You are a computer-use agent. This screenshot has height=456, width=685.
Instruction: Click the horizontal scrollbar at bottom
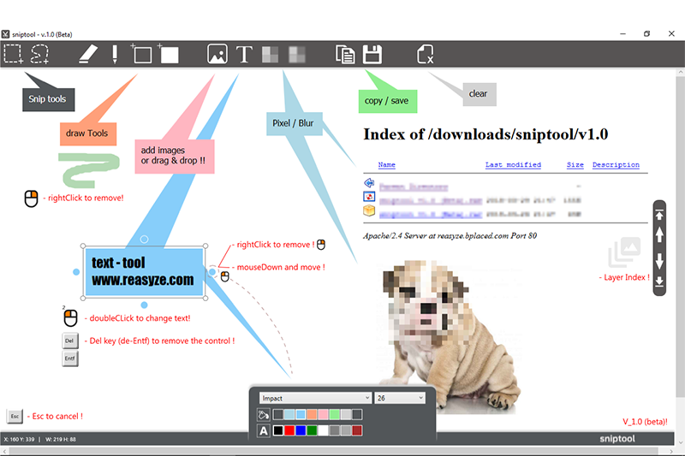click(x=334, y=451)
